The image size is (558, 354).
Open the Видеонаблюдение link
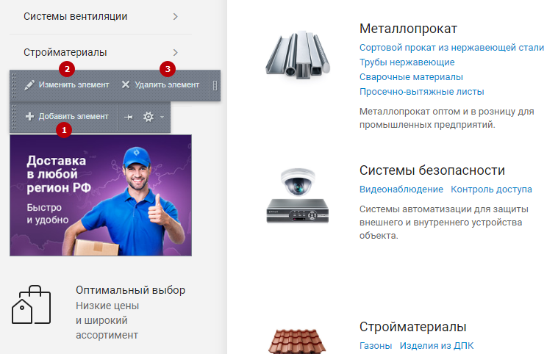401,189
